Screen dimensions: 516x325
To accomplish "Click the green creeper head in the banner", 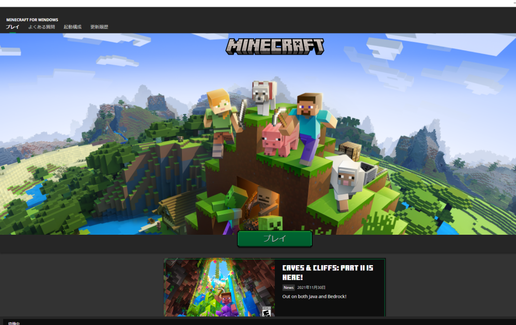I will [x=270, y=223].
